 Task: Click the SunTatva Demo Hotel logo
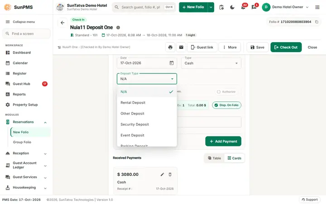coord(60,7)
